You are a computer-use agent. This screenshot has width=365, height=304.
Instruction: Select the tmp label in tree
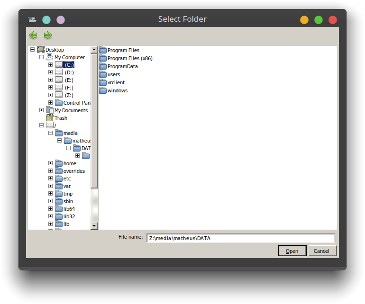(x=68, y=194)
